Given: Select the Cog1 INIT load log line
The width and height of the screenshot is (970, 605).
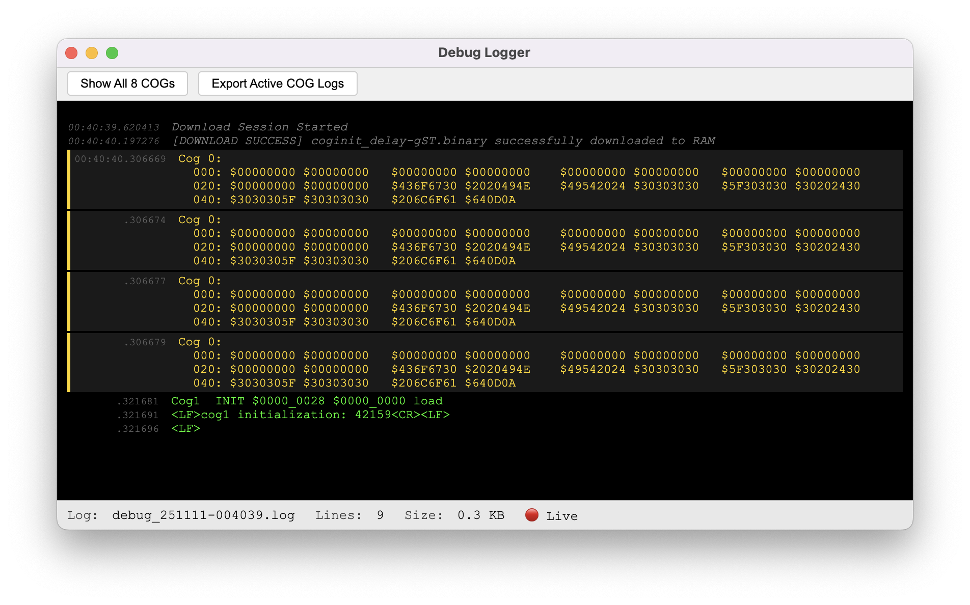Looking at the screenshot, I should 307,401.
